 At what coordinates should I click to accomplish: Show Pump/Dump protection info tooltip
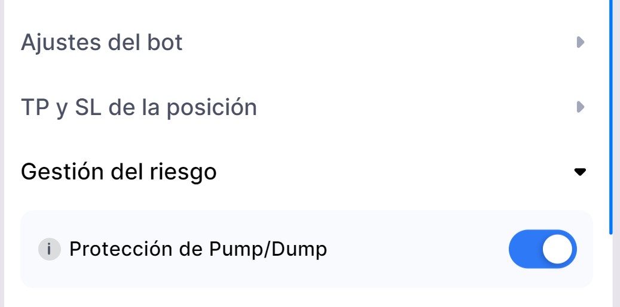coord(50,249)
